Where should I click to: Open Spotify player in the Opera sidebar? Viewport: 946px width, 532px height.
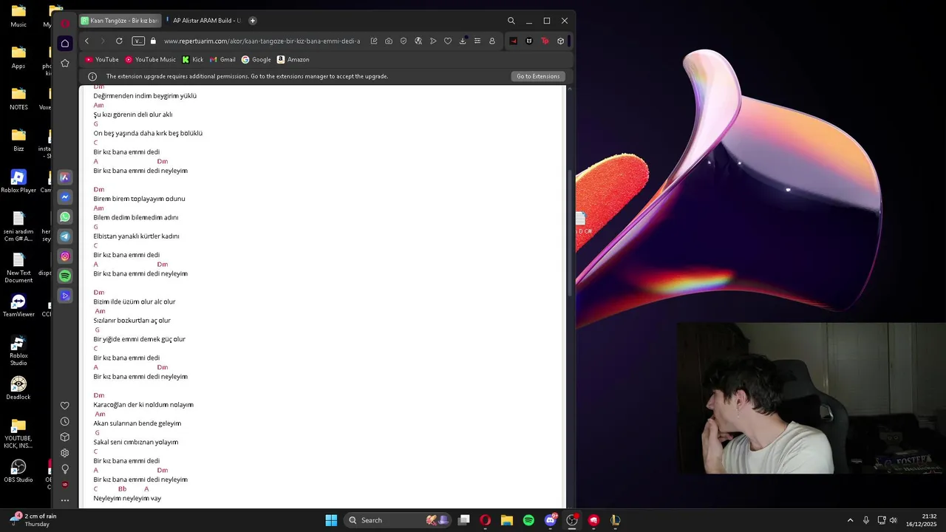point(65,276)
